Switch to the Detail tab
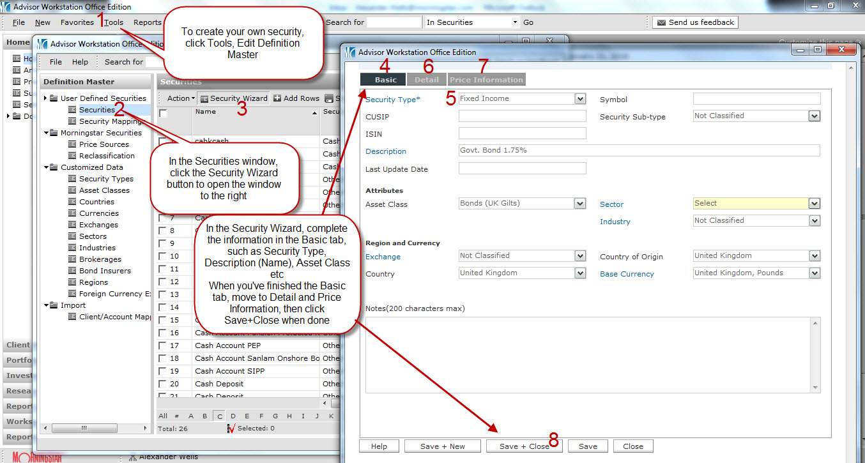Screen dimensions: 865x463 pos(426,80)
